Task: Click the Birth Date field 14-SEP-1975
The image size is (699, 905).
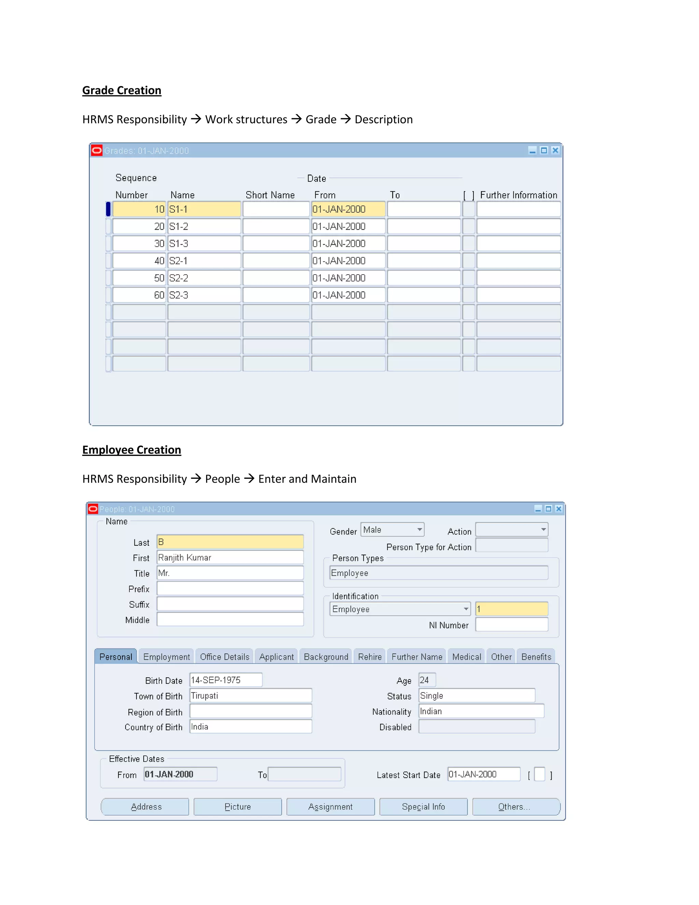Action: click(x=226, y=680)
